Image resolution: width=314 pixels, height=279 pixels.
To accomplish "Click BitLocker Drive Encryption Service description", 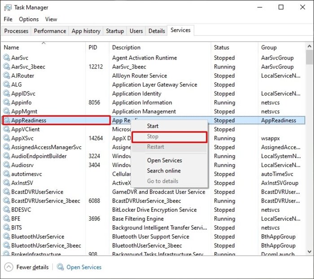I will click(154, 210).
